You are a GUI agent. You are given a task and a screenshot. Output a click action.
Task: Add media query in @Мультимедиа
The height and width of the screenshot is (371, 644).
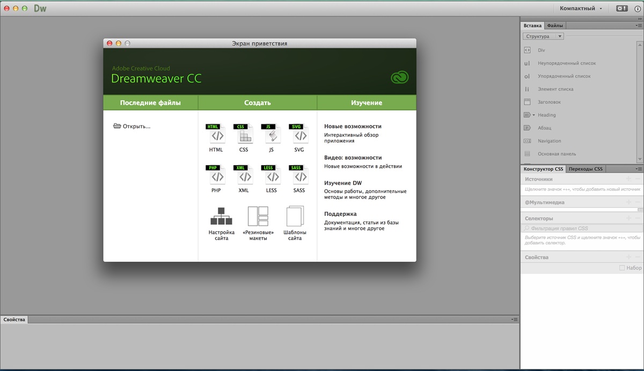click(x=628, y=202)
